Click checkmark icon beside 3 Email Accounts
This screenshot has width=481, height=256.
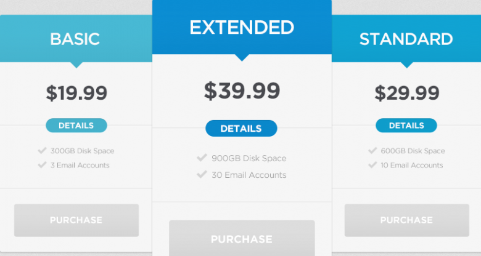tap(42, 165)
